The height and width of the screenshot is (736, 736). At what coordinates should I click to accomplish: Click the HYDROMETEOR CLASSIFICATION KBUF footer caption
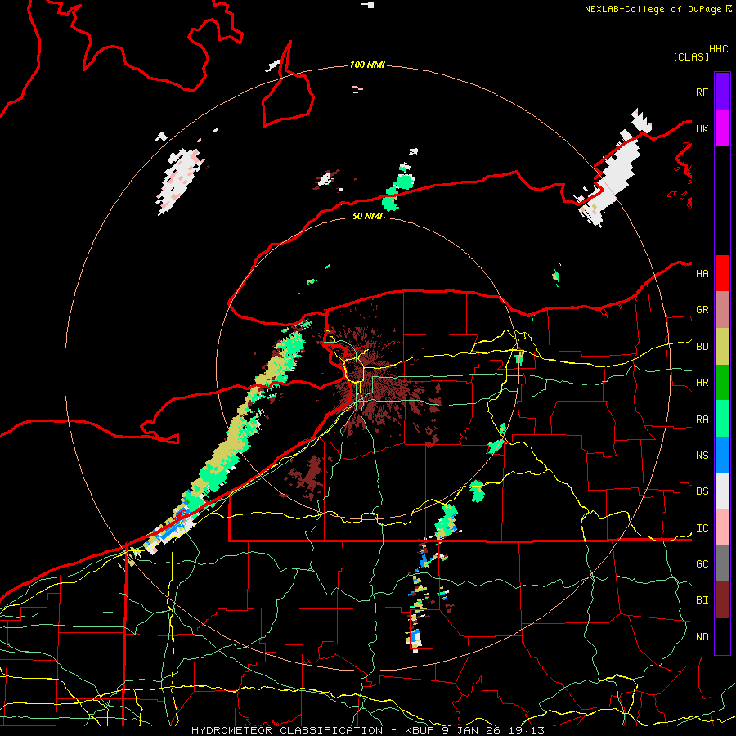(367, 730)
